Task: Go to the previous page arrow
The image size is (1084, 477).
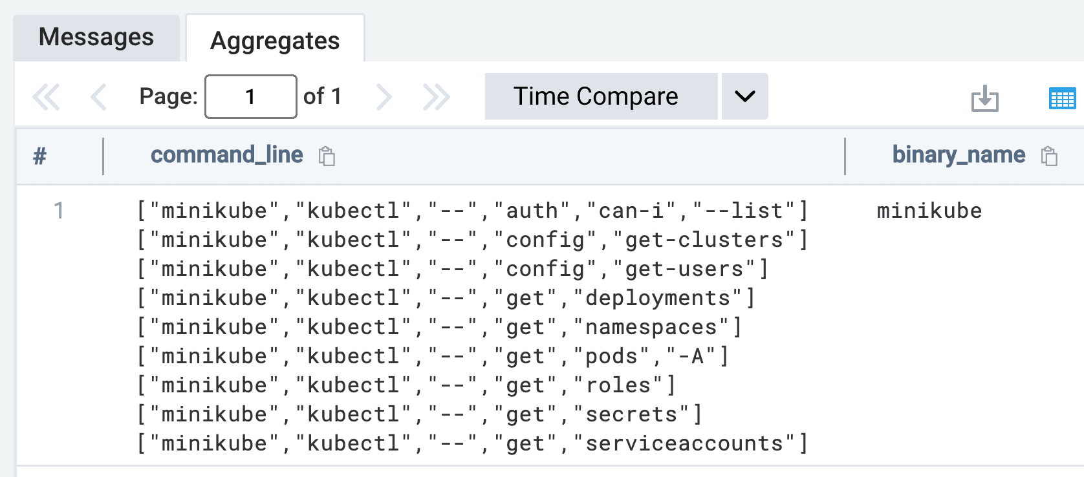Action: pos(99,97)
